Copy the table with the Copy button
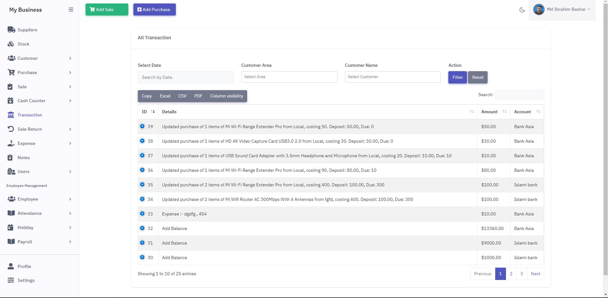Image resolution: width=608 pixels, height=298 pixels. [147, 96]
